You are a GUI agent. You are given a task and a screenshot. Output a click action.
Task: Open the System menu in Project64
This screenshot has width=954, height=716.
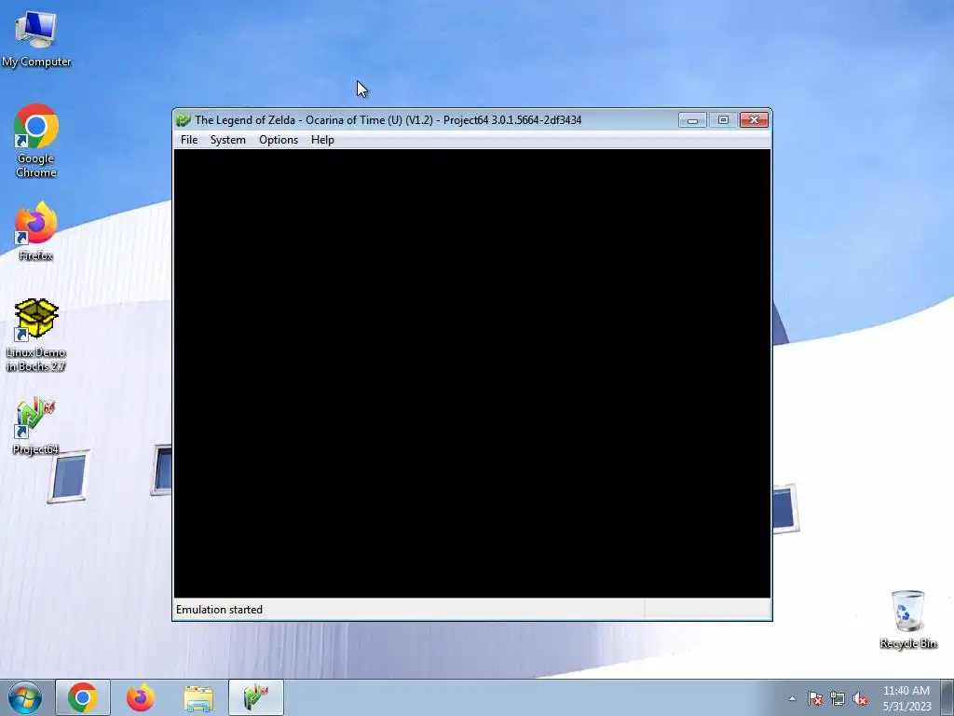point(227,140)
